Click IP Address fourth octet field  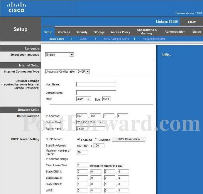[x=122, y=116]
